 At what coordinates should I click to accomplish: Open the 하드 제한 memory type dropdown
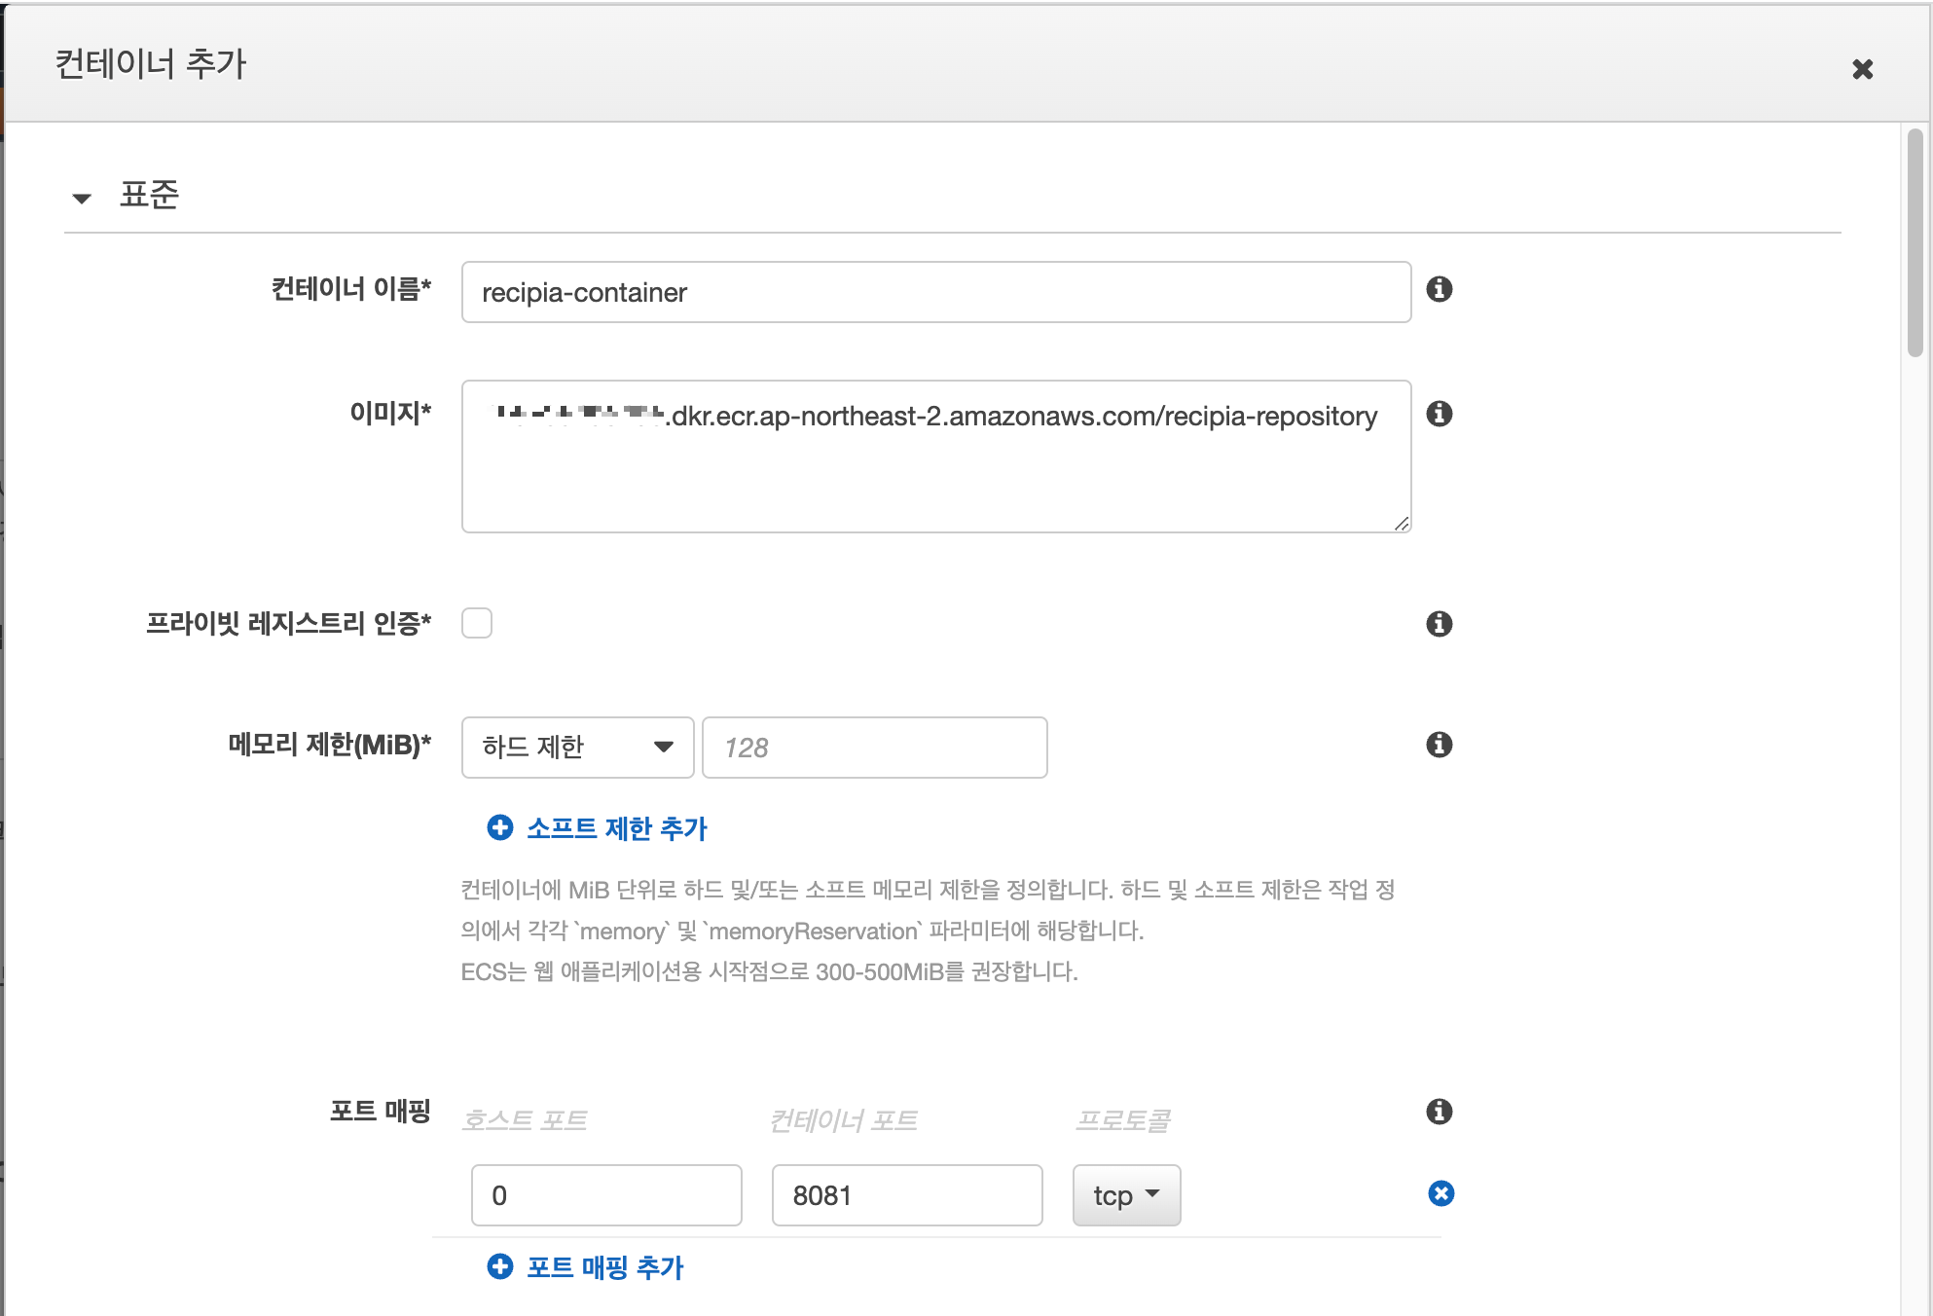(x=577, y=748)
